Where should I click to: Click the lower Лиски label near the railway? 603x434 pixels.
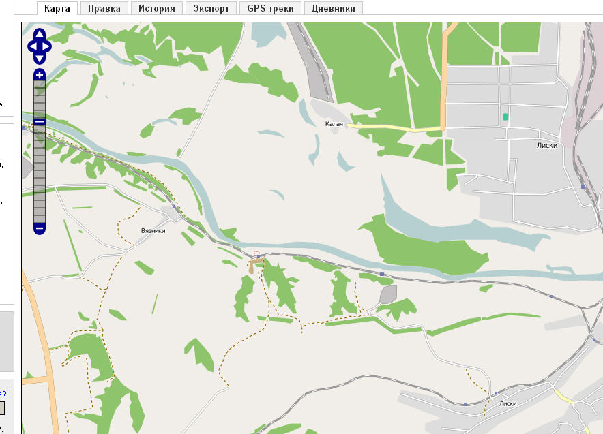(508, 403)
